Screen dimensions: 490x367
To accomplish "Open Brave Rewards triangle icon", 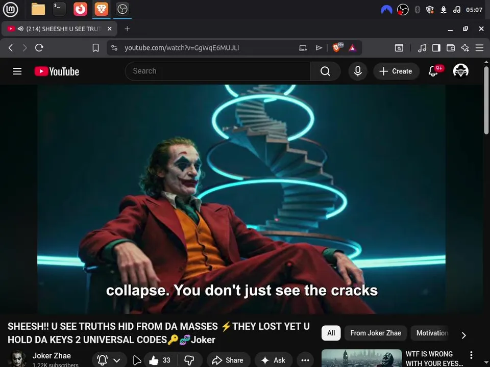I will point(353,48).
